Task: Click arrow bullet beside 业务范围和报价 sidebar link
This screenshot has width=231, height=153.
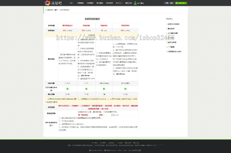Action: 167,24
